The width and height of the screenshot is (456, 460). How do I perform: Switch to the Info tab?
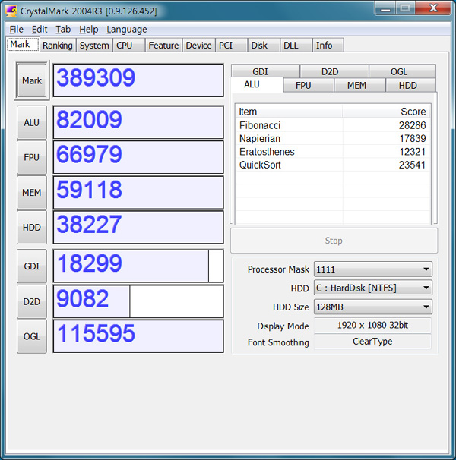tap(328, 46)
